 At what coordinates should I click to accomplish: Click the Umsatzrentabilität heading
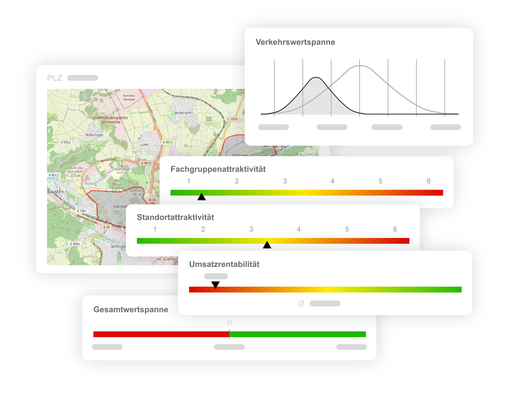[x=224, y=264]
